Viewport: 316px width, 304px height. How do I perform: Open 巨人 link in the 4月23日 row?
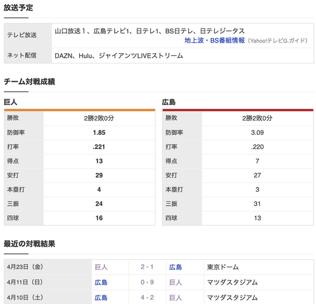(101, 267)
